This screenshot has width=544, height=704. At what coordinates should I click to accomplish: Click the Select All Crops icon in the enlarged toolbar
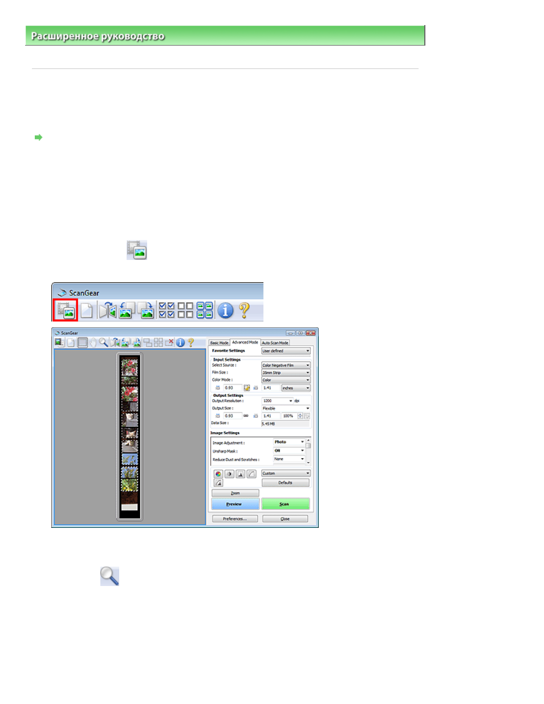[x=205, y=311]
